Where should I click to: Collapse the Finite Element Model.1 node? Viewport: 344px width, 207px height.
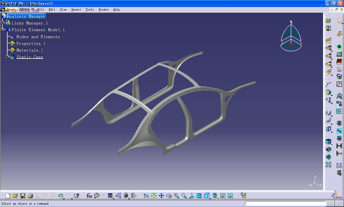3,30
